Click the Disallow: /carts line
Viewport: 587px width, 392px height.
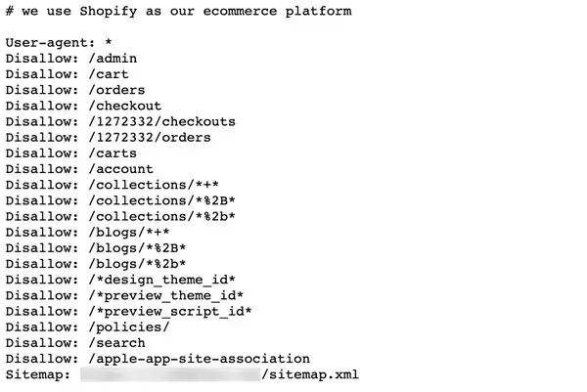[x=71, y=153]
